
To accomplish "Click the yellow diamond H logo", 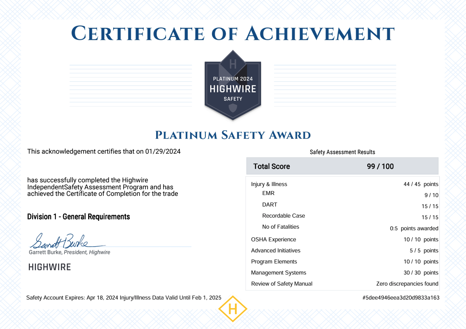I will tap(233, 309).
